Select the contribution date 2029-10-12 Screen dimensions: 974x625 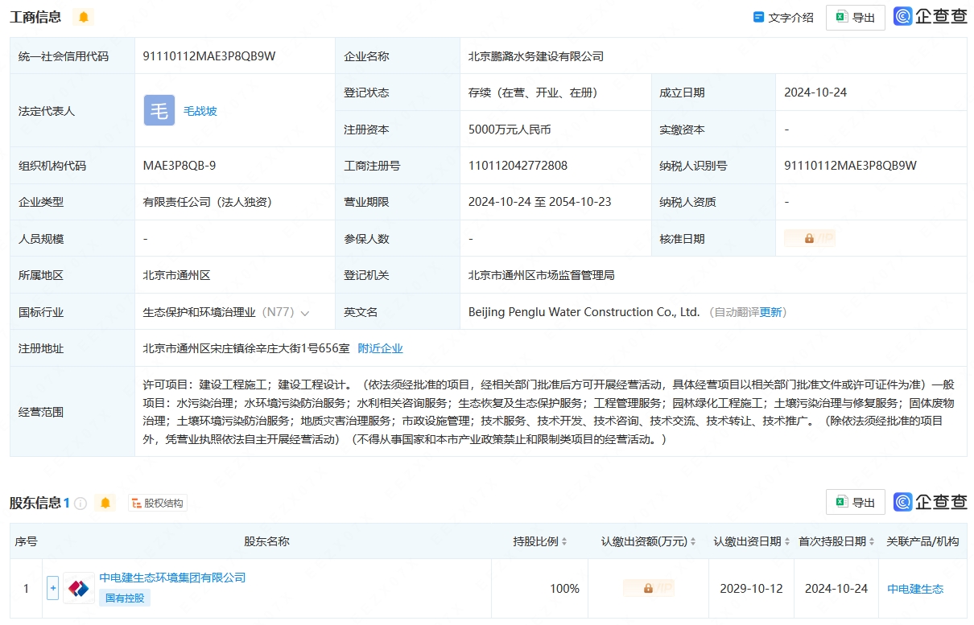pyautogui.click(x=751, y=589)
